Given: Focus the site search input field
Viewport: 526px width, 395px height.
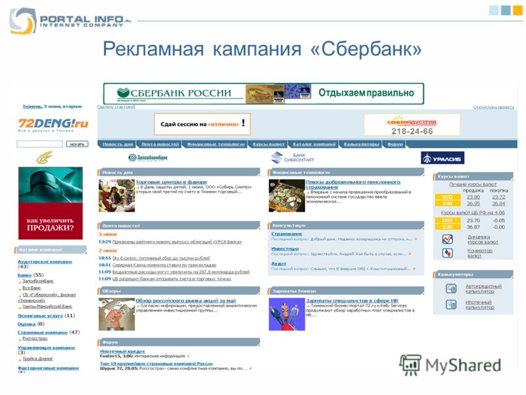Looking at the screenshot, I should 39,144.
